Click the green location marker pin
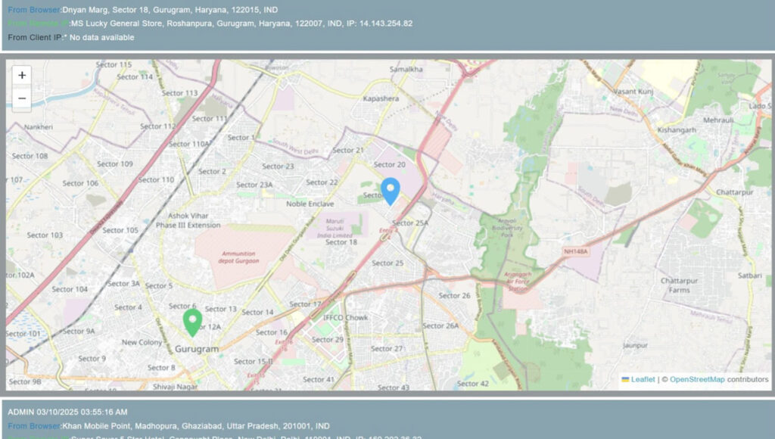This screenshot has width=775, height=439. point(192,321)
